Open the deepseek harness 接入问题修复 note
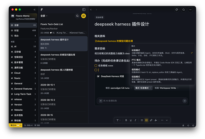205x139 pixels. 63,74
